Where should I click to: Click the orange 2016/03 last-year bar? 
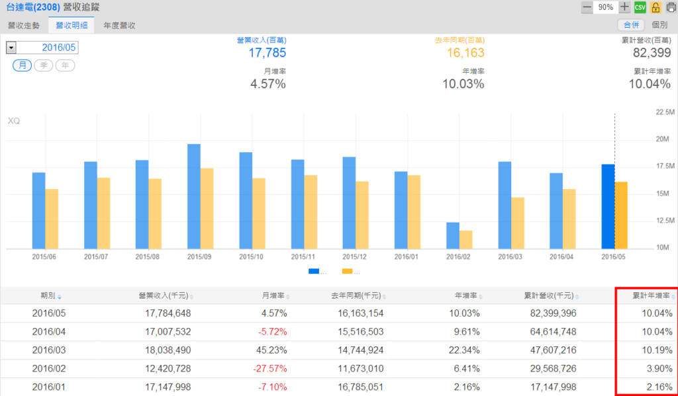point(518,223)
